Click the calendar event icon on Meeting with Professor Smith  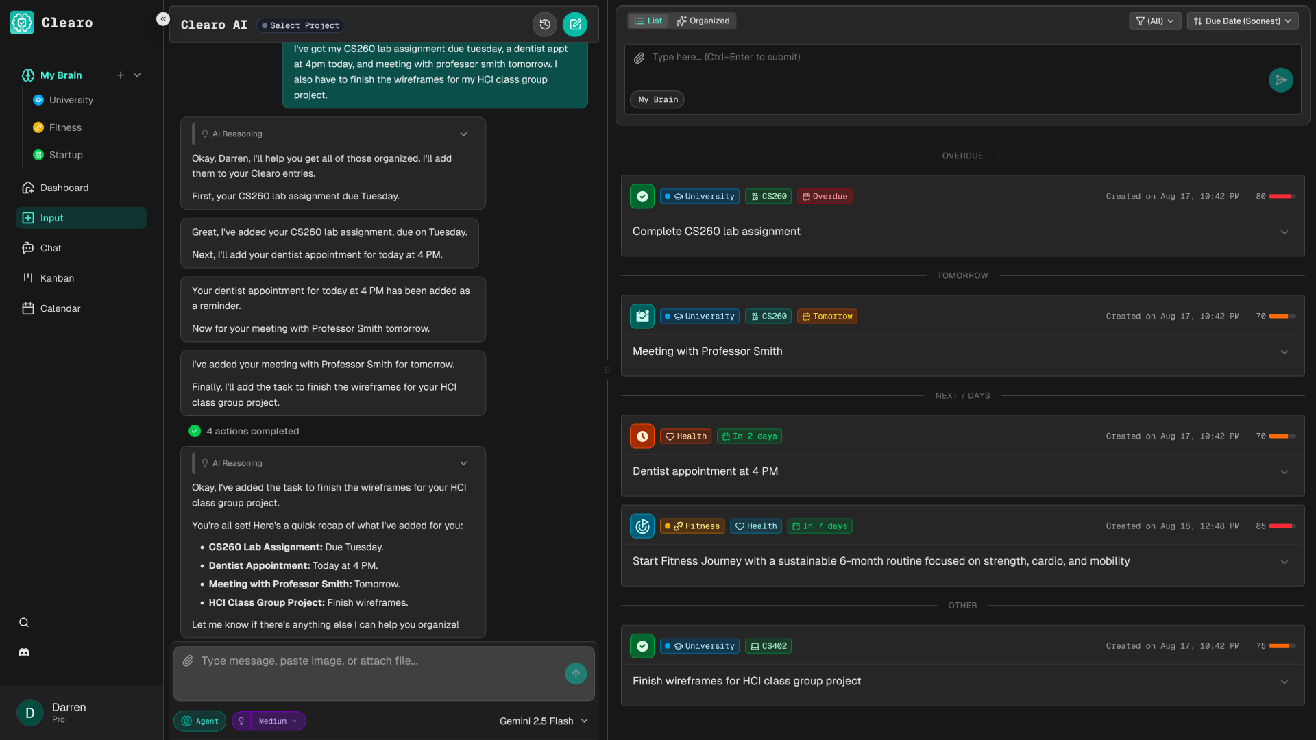(642, 317)
